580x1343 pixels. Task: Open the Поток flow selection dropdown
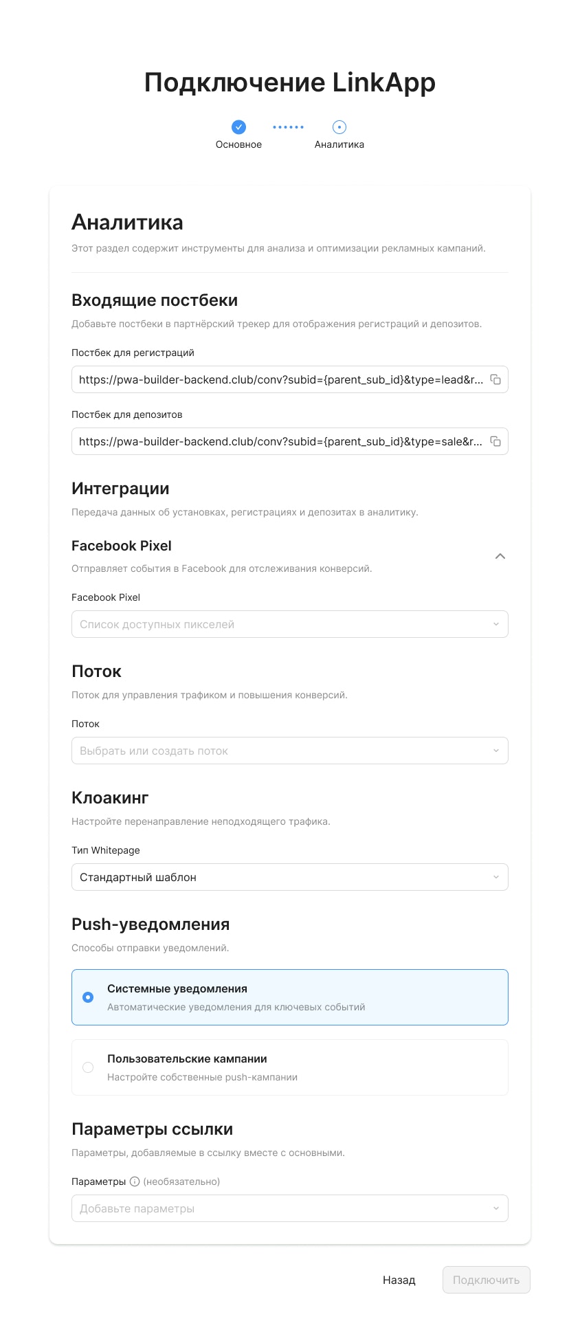(x=289, y=750)
